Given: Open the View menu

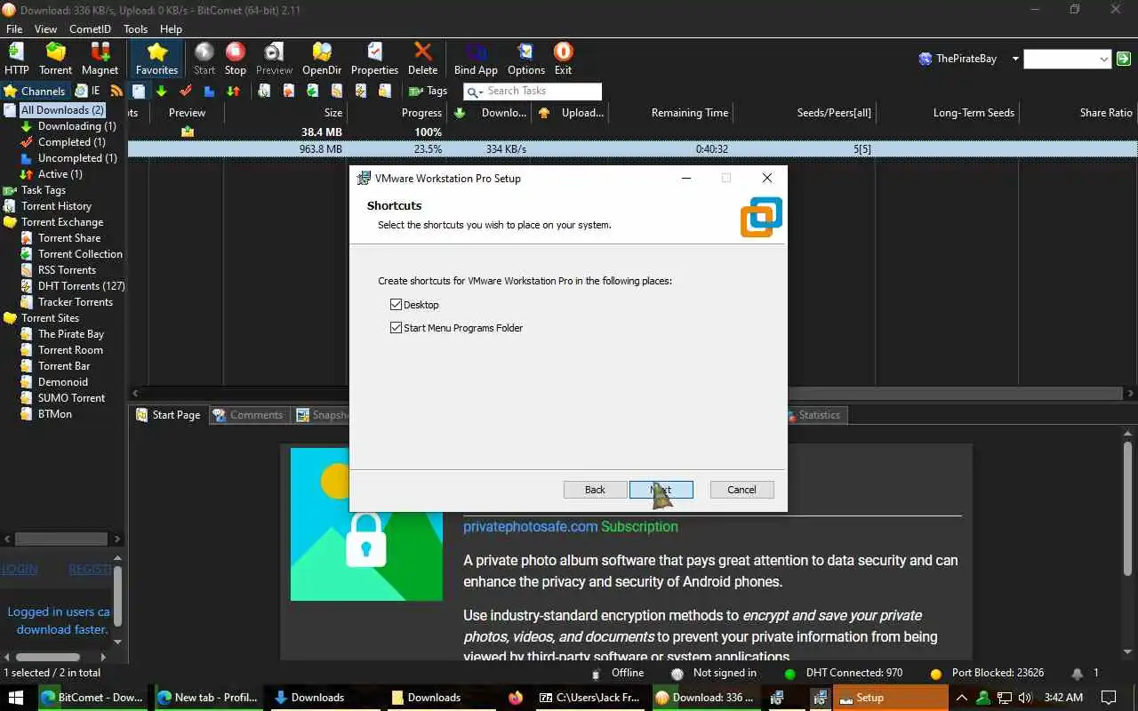Looking at the screenshot, I should [x=45, y=29].
